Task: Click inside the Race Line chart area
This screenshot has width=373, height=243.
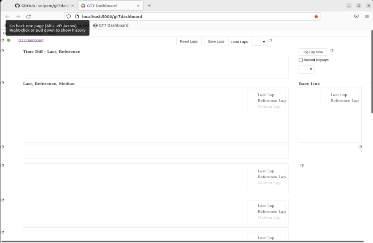Action: coord(330,115)
